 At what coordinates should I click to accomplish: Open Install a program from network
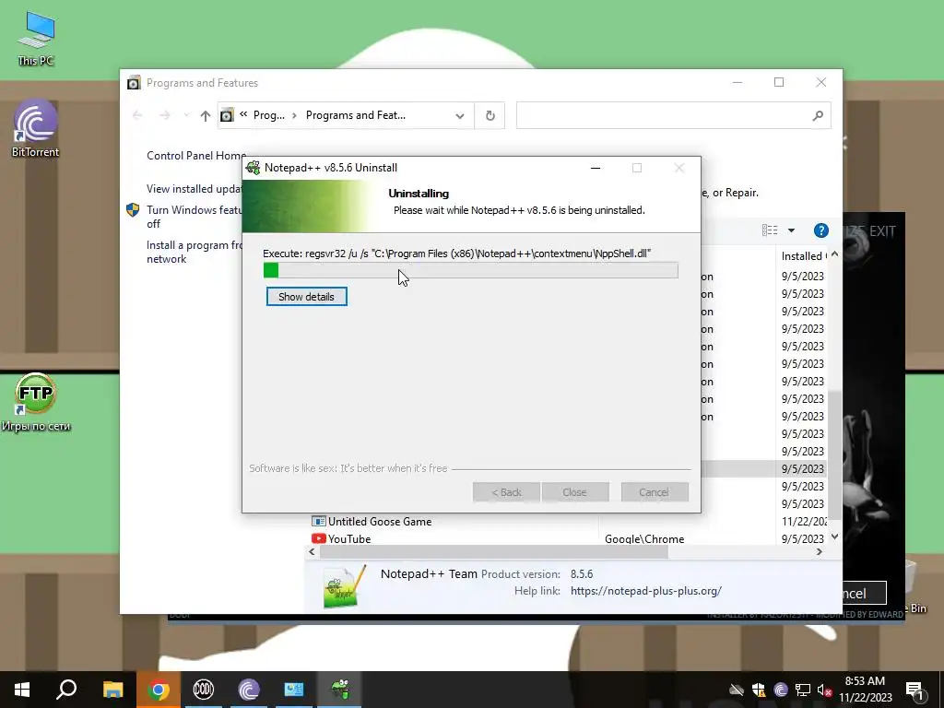pyautogui.click(x=194, y=253)
